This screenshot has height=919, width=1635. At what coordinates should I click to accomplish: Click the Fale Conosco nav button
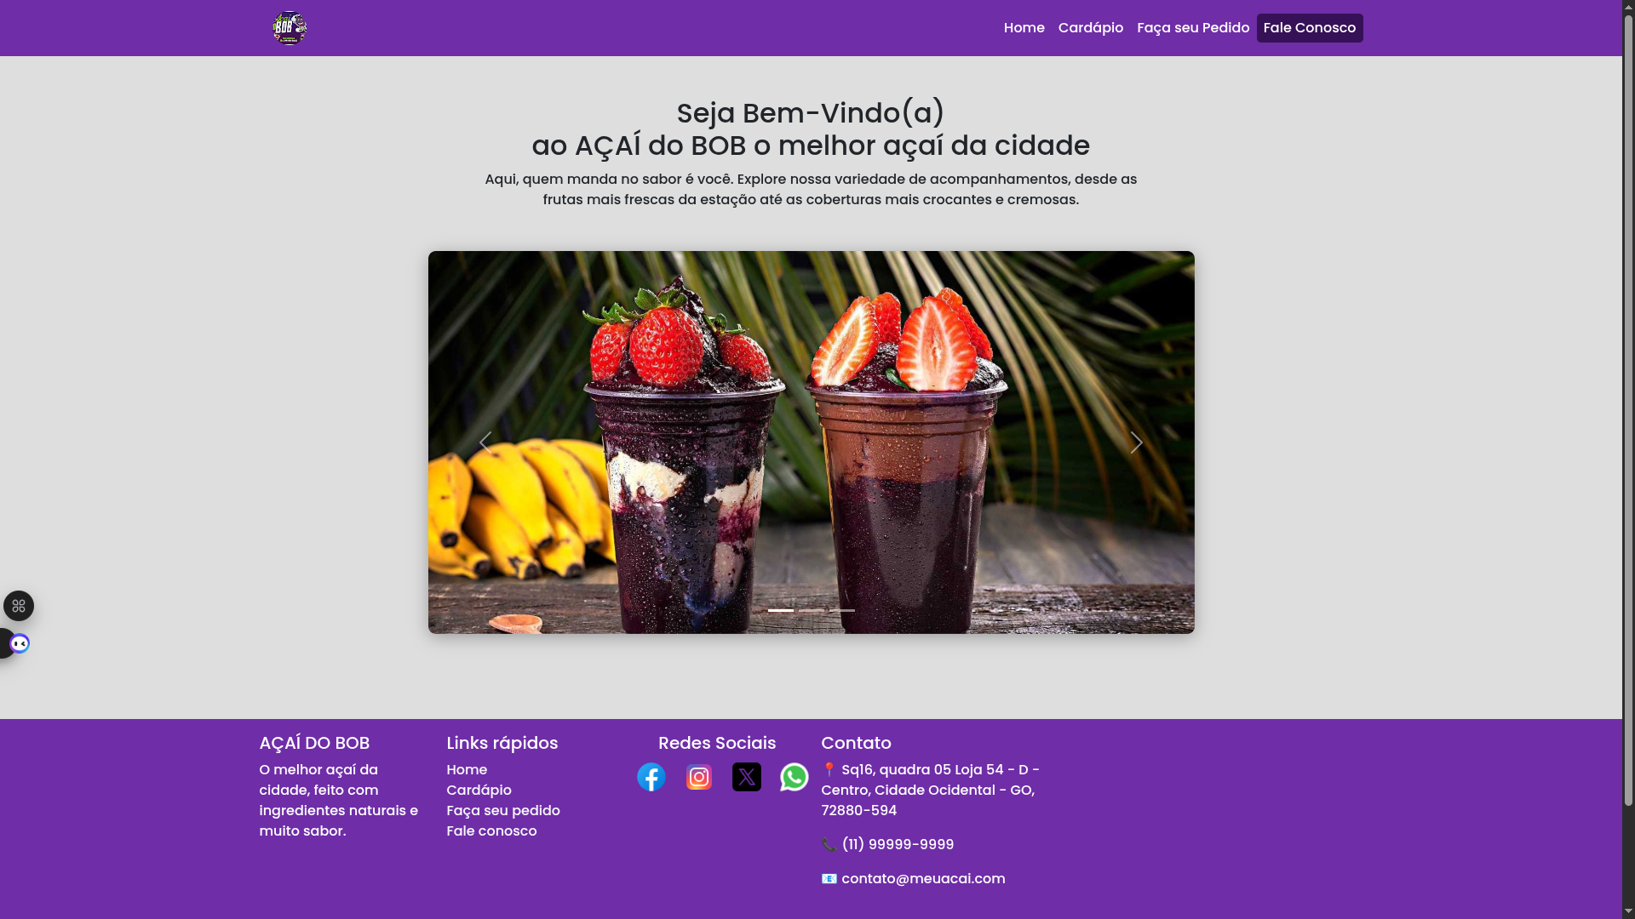point(1310,28)
